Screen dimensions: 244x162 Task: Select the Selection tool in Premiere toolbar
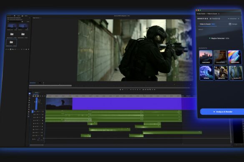pos(30,93)
